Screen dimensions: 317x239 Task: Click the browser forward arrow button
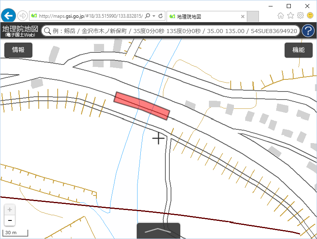[23, 16]
